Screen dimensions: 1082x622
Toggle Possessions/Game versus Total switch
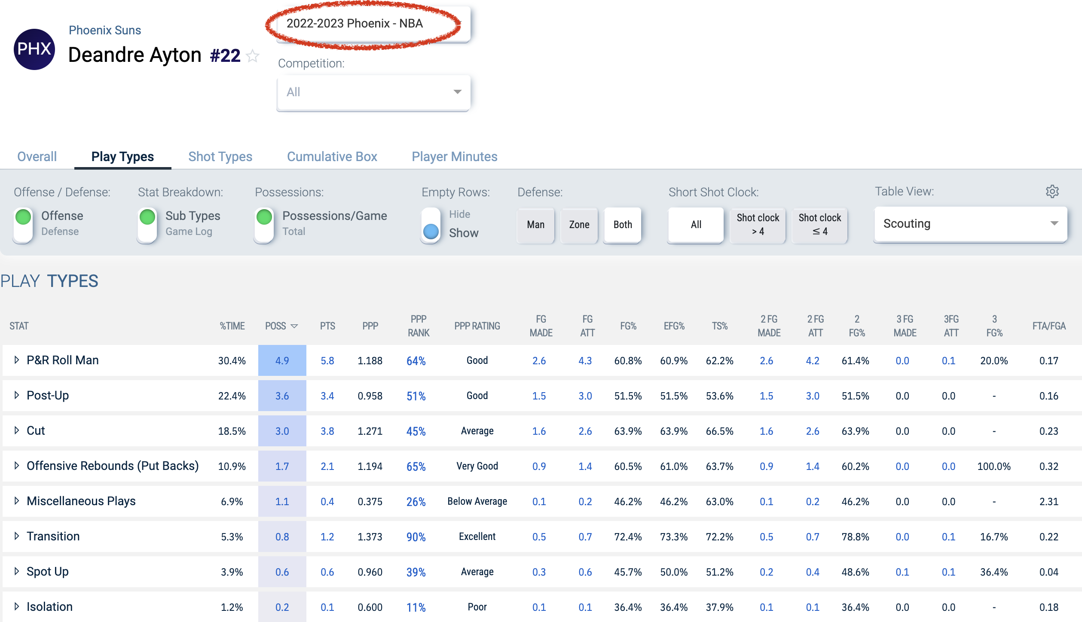click(264, 225)
